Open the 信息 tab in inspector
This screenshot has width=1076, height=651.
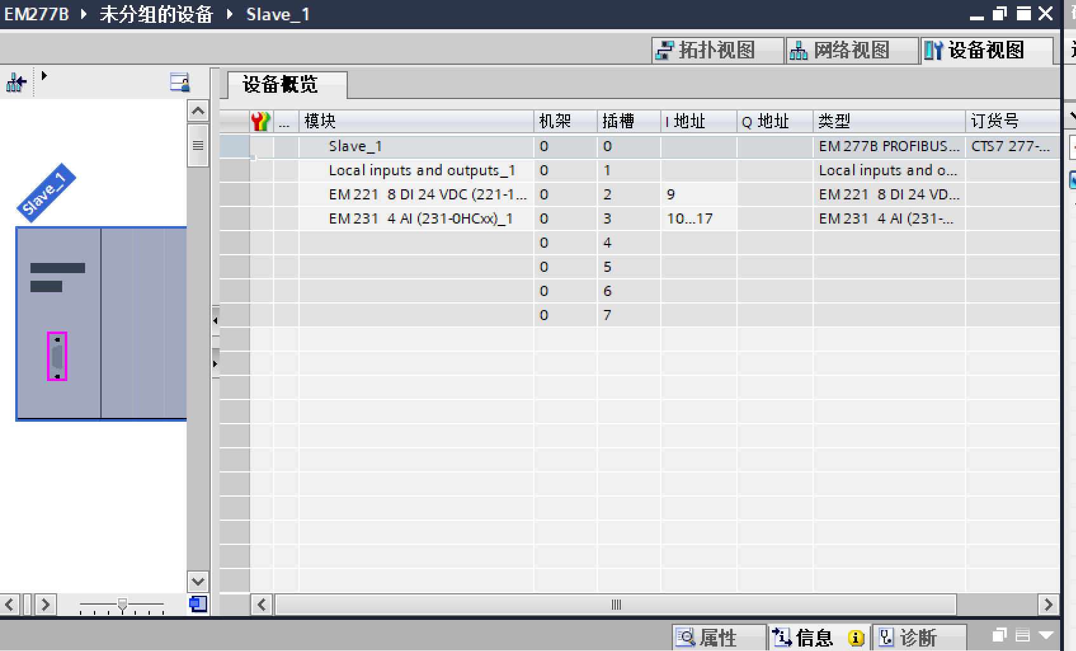pos(819,637)
